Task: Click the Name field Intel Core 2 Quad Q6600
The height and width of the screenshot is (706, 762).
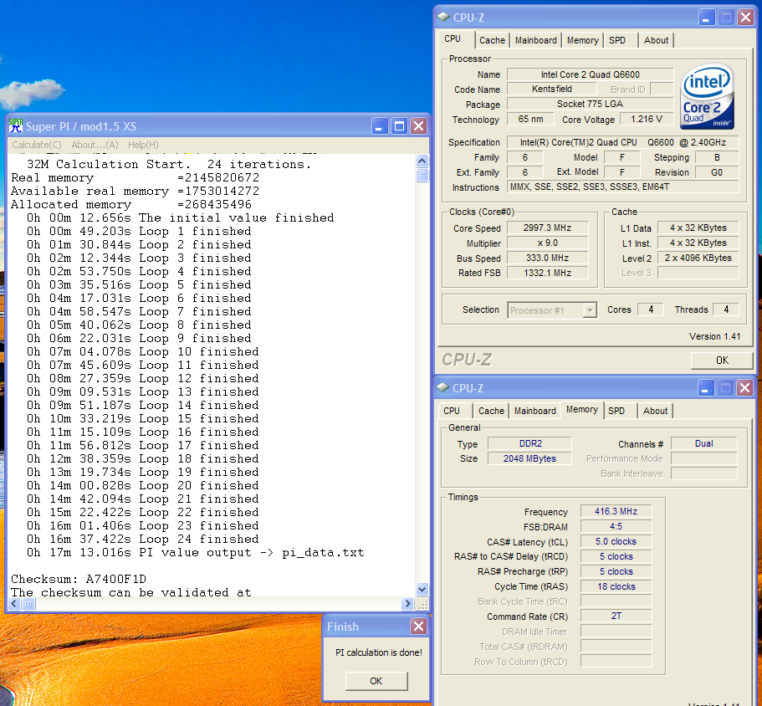Action: coord(590,74)
